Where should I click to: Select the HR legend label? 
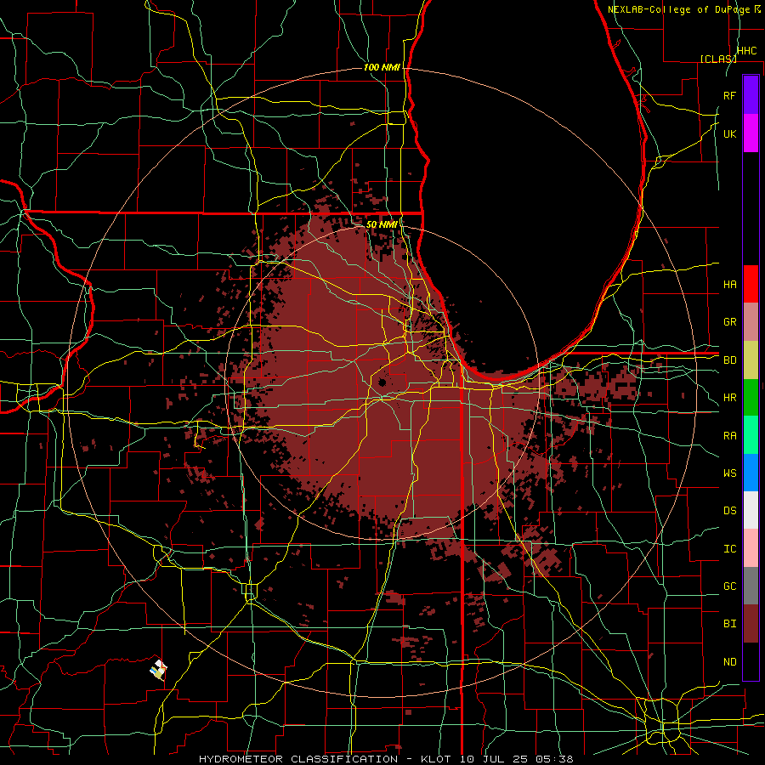point(730,398)
